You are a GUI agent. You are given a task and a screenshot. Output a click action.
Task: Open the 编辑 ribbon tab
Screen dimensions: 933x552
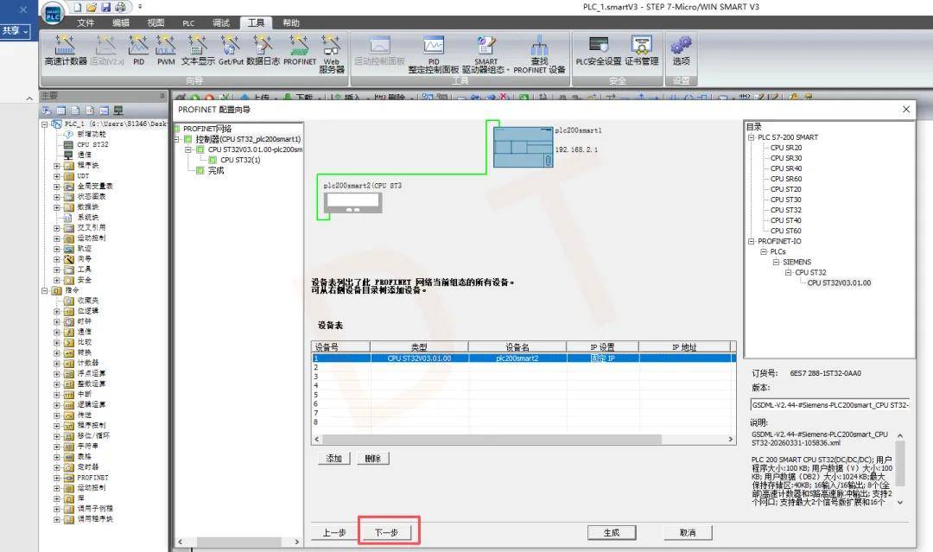(x=121, y=22)
